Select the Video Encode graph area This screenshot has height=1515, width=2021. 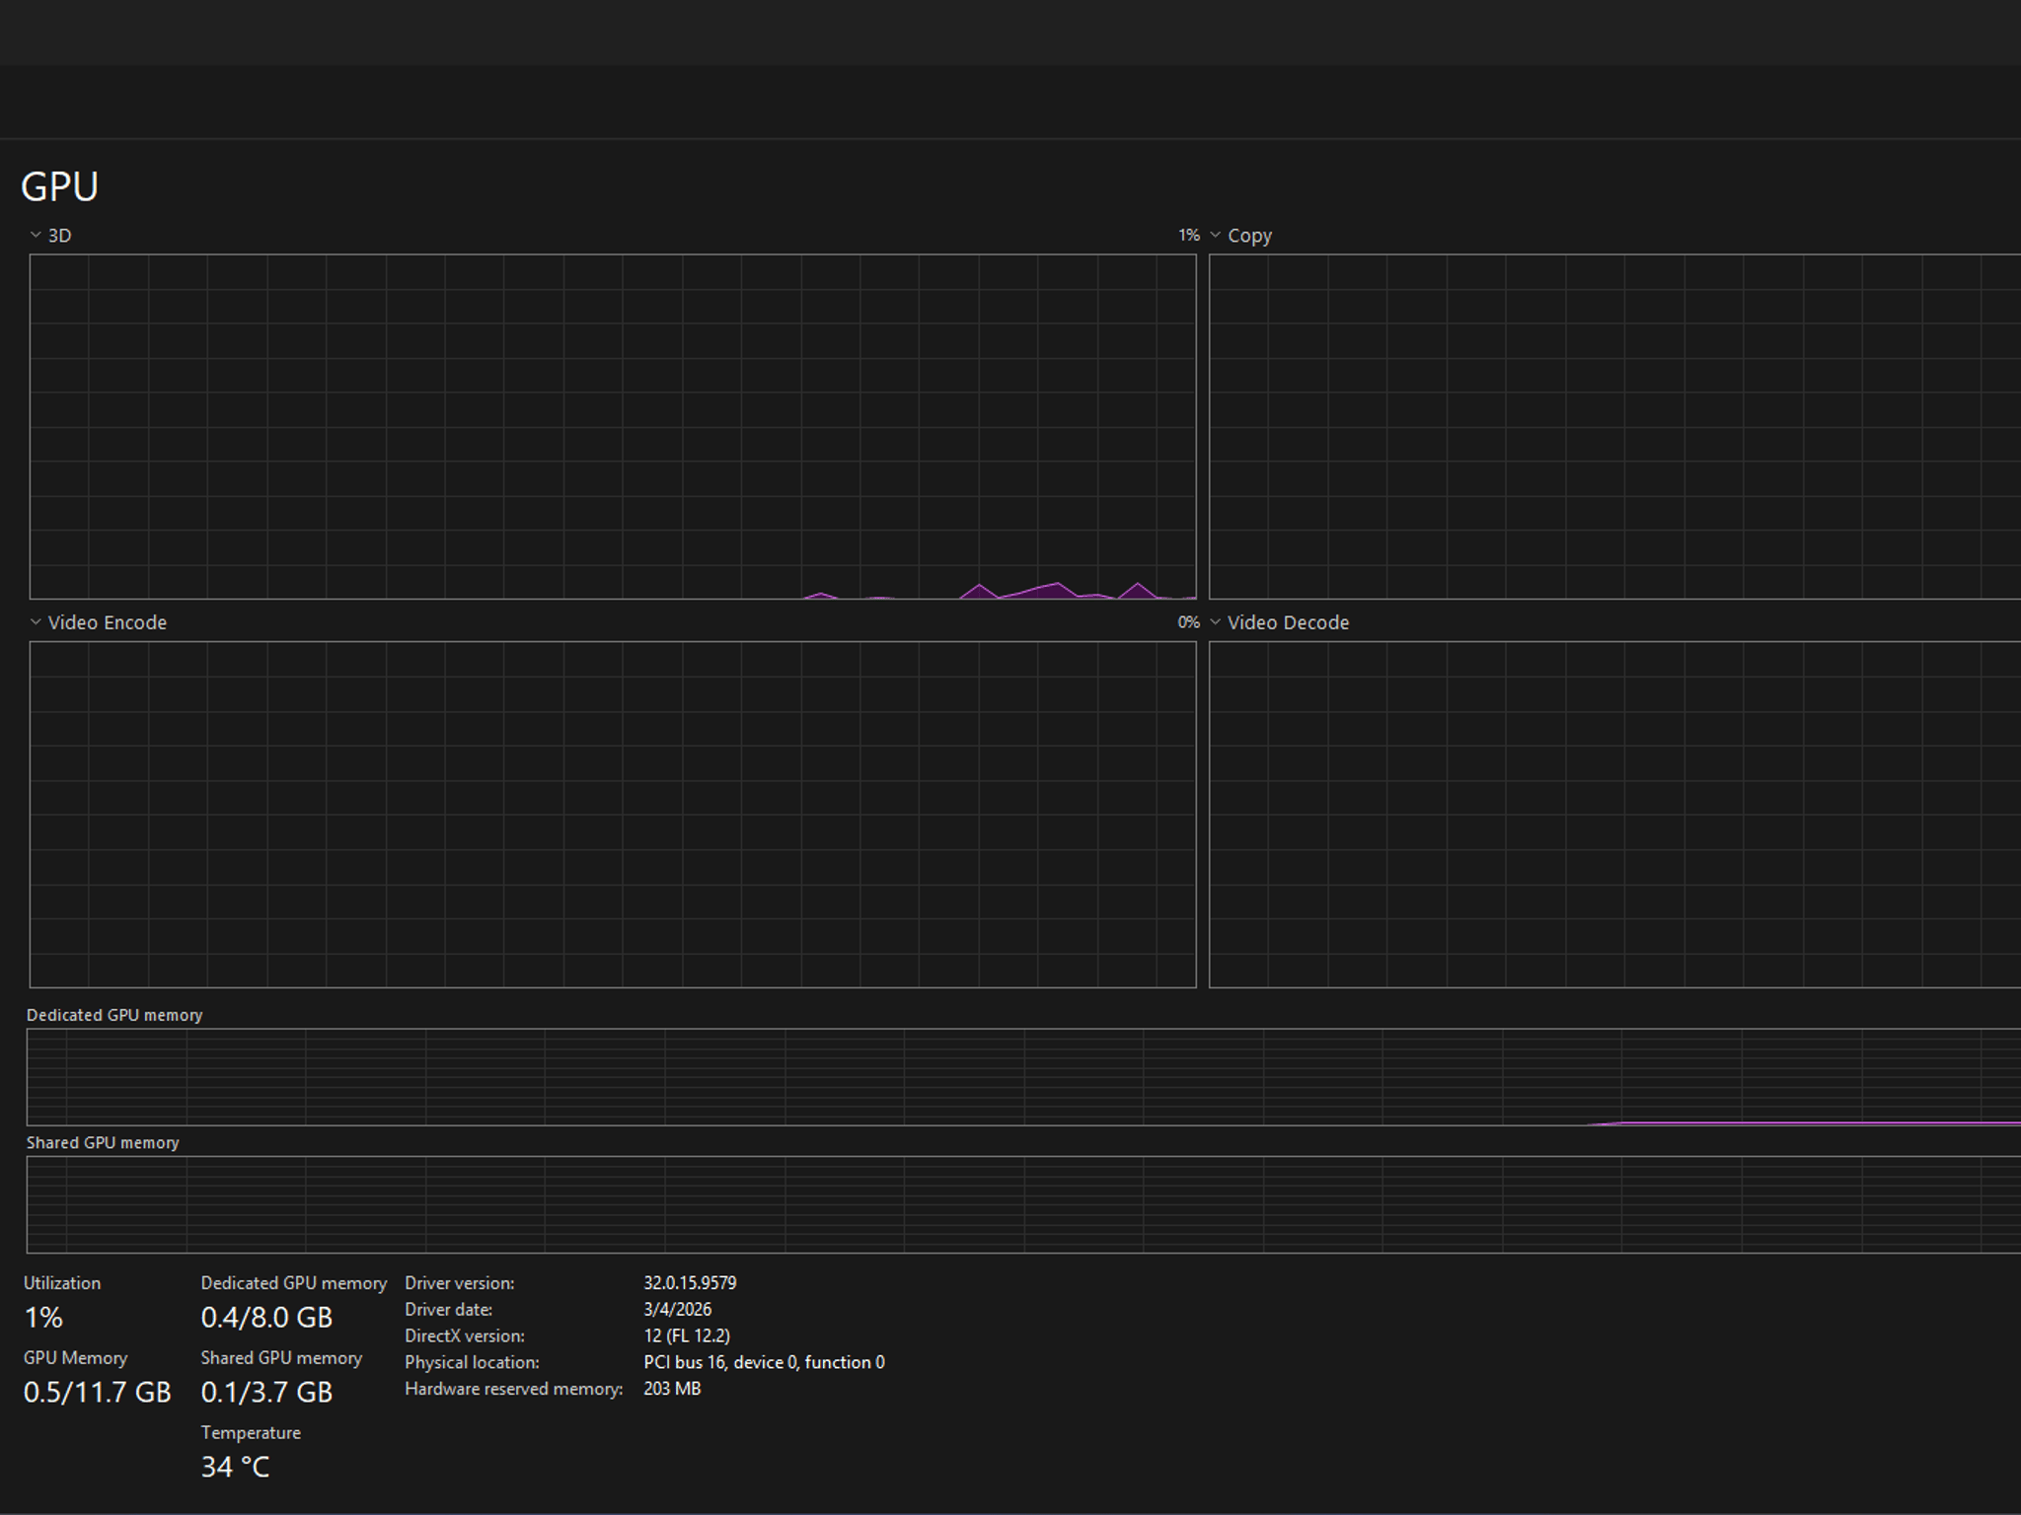pyautogui.click(x=613, y=815)
